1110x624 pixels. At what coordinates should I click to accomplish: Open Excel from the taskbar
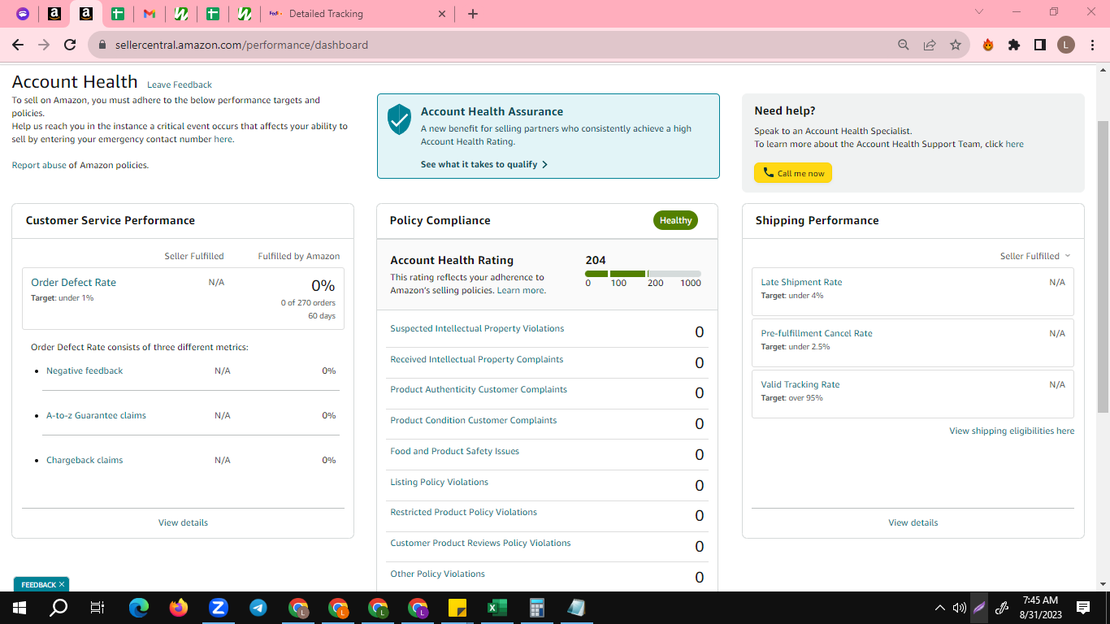(497, 608)
